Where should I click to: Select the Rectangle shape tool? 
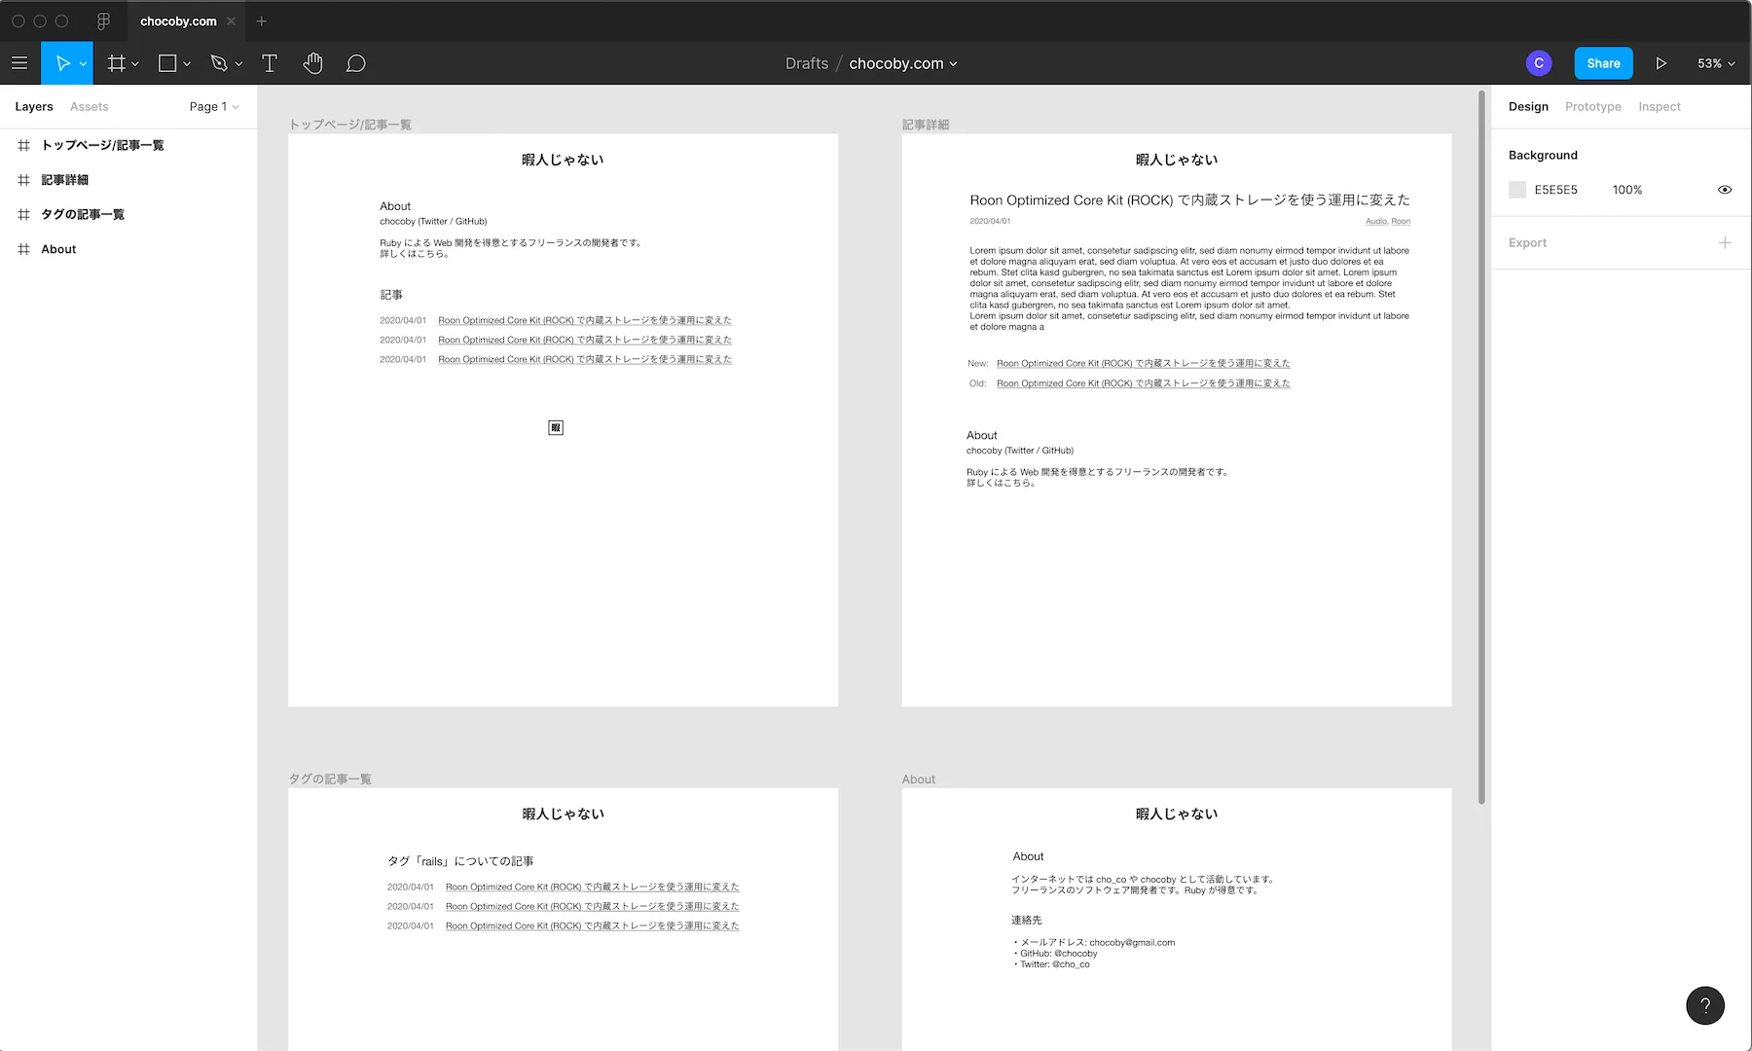[167, 63]
